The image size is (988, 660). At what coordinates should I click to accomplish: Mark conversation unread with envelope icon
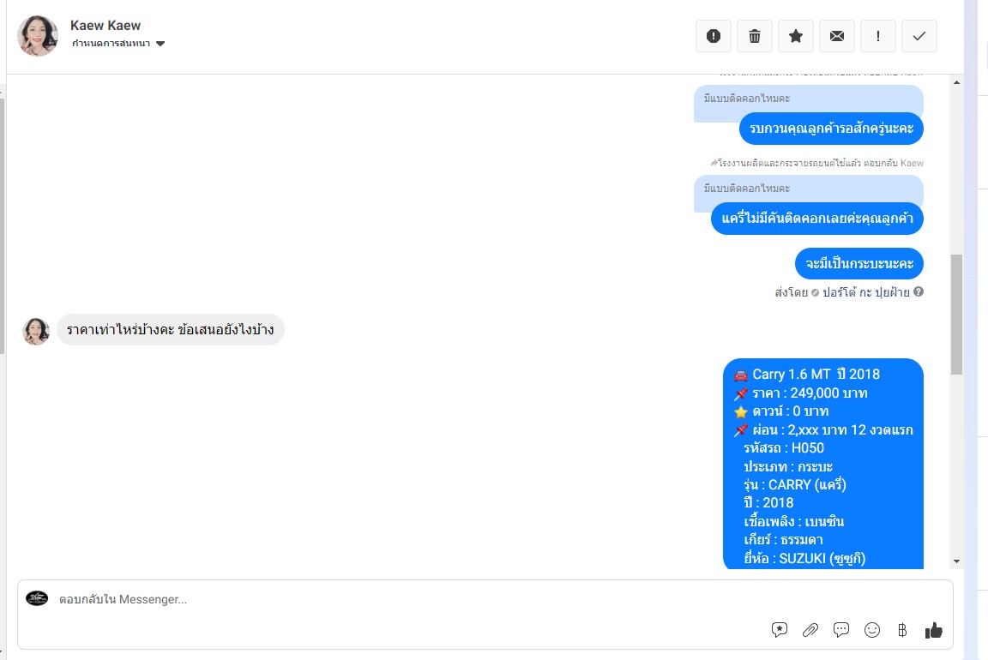point(837,36)
